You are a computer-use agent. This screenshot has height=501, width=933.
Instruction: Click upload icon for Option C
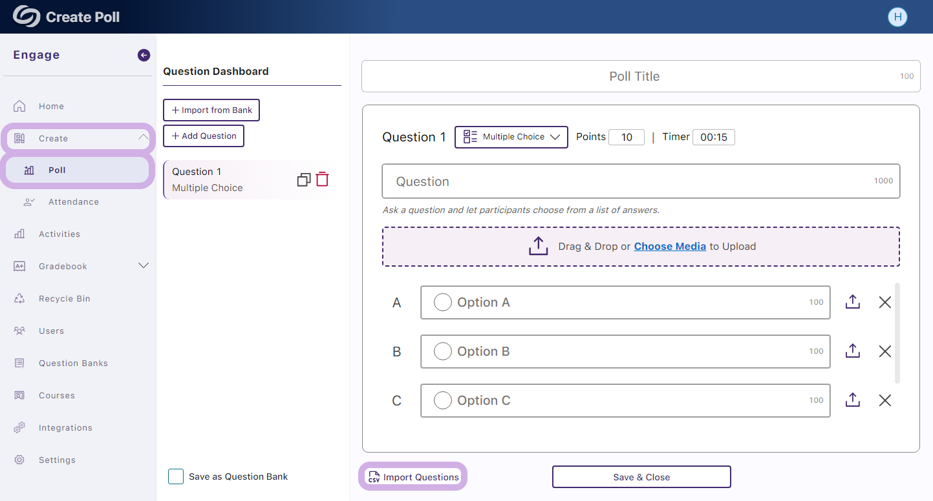(x=852, y=400)
